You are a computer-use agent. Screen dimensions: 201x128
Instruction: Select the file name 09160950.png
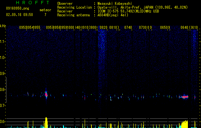pyautogui.click(x=18, y=8)
